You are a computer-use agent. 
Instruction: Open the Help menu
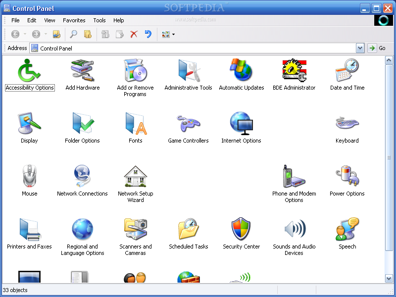pos(118,20)
